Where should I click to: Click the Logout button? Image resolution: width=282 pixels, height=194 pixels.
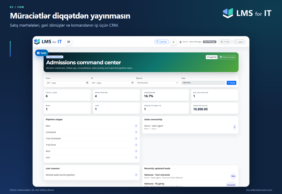[239, 42]
